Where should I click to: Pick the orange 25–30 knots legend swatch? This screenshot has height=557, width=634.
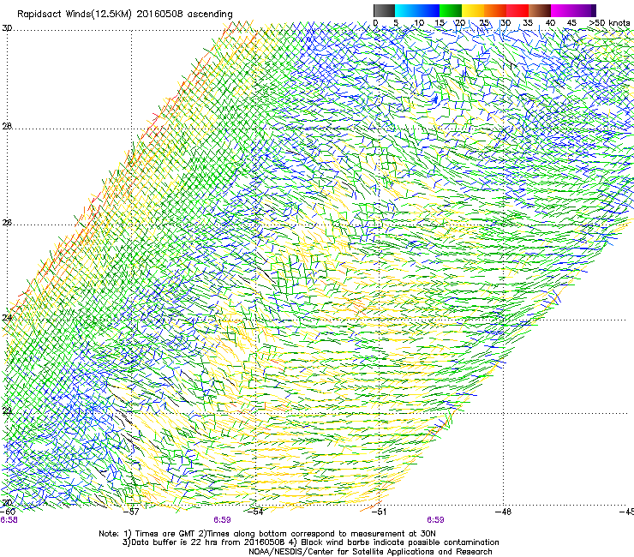coord(495,10)
